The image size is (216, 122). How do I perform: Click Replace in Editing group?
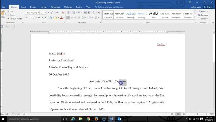click(x=203, y=15)
